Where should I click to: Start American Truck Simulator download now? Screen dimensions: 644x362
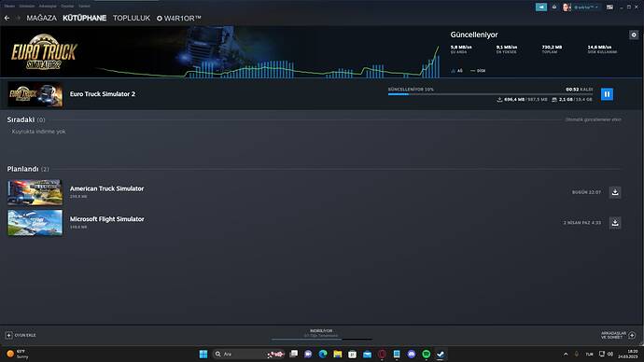615,192
